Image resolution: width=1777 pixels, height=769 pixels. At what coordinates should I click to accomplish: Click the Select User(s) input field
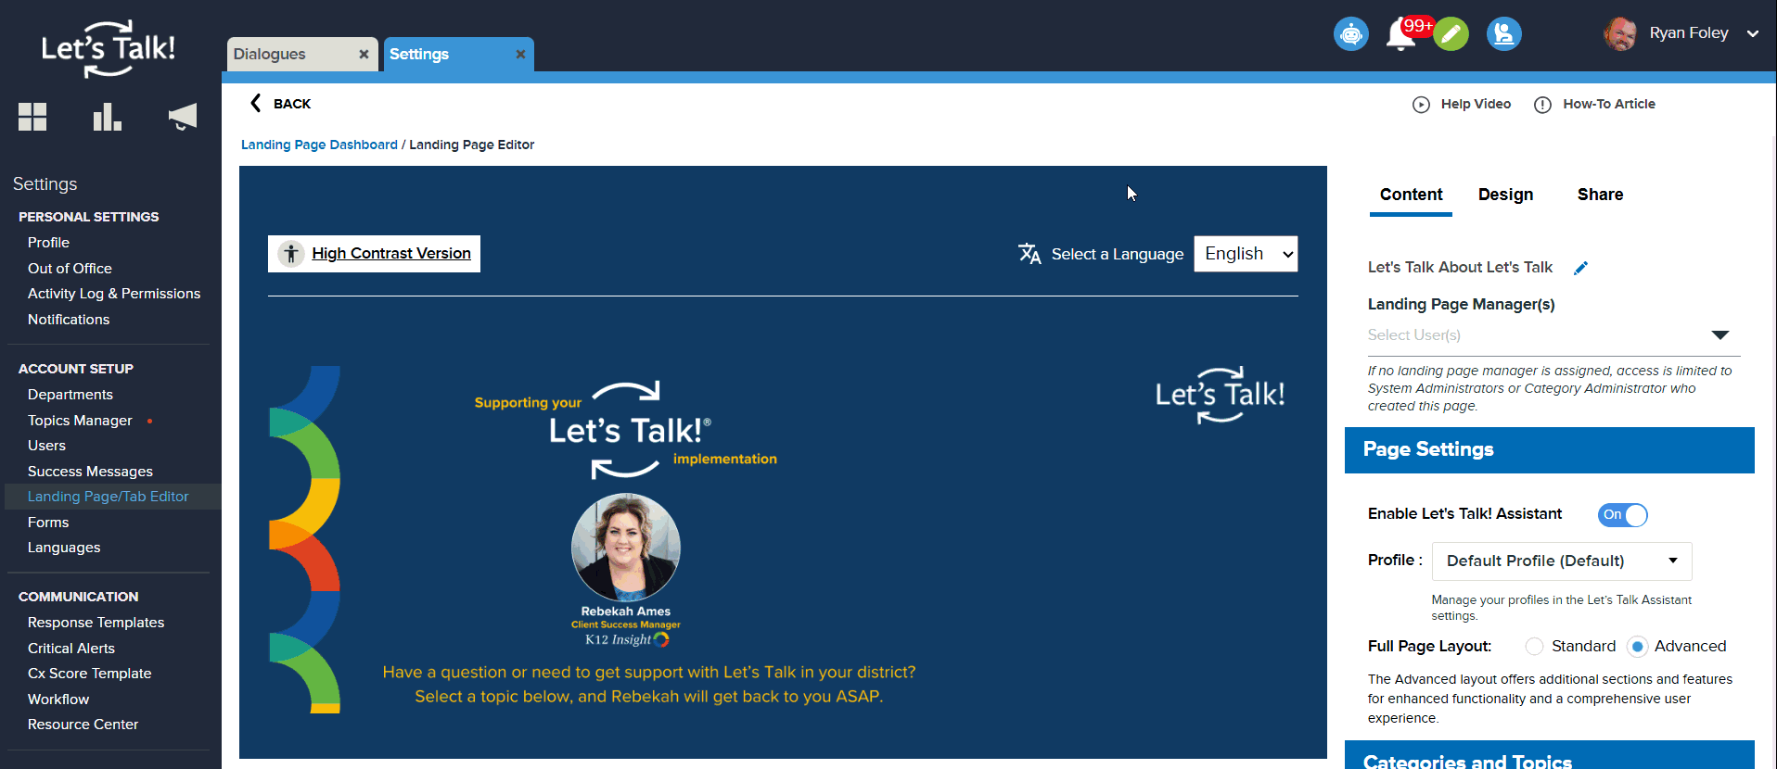[x=1553, y=335]
